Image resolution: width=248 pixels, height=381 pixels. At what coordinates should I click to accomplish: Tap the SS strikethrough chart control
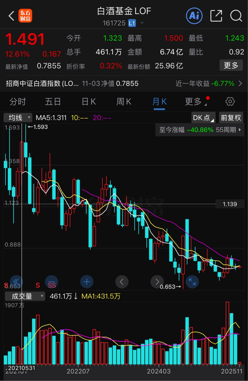point(51,282)
